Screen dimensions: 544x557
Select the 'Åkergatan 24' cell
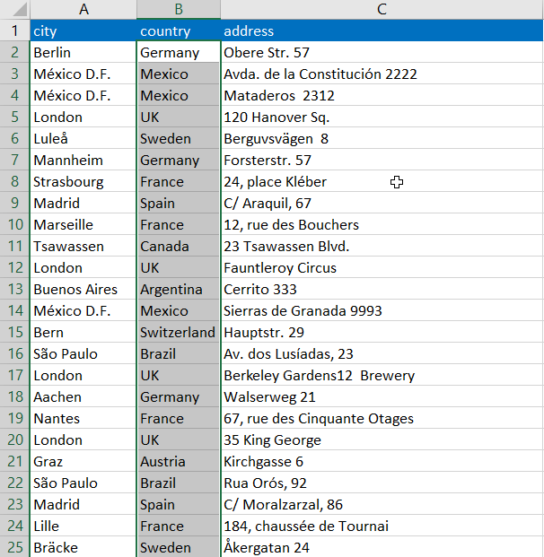click(382, 547)
